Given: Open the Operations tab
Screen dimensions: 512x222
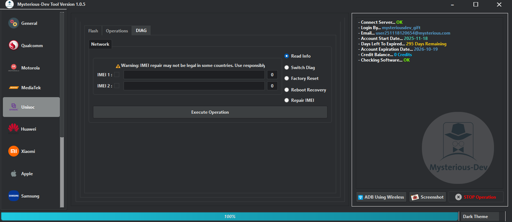Looking at the screenshot, I should [116, 31].
